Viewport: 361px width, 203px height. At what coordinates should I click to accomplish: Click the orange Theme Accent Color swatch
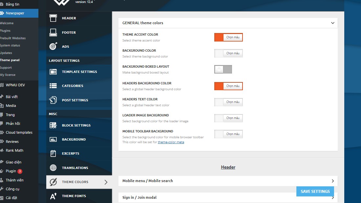219,37
